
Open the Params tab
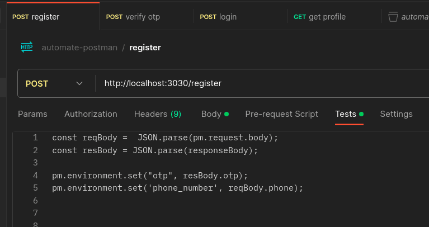pos(32,114)
